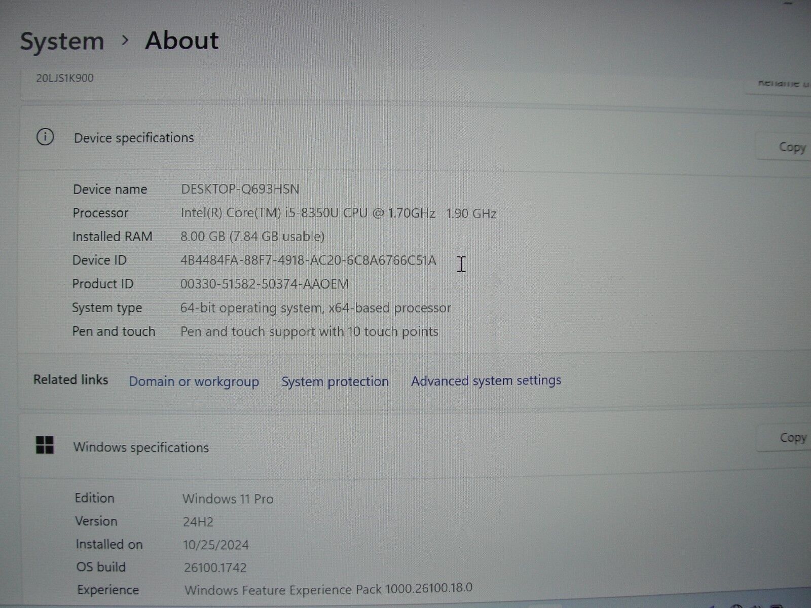
Task: Click the 64-bit operating system value
Action: point(315,308)
